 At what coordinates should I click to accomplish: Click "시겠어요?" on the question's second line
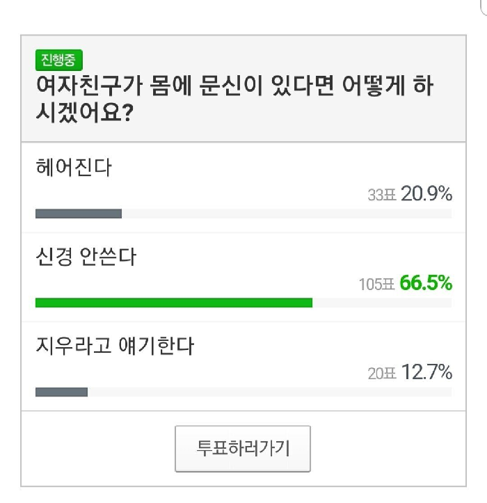84,111
